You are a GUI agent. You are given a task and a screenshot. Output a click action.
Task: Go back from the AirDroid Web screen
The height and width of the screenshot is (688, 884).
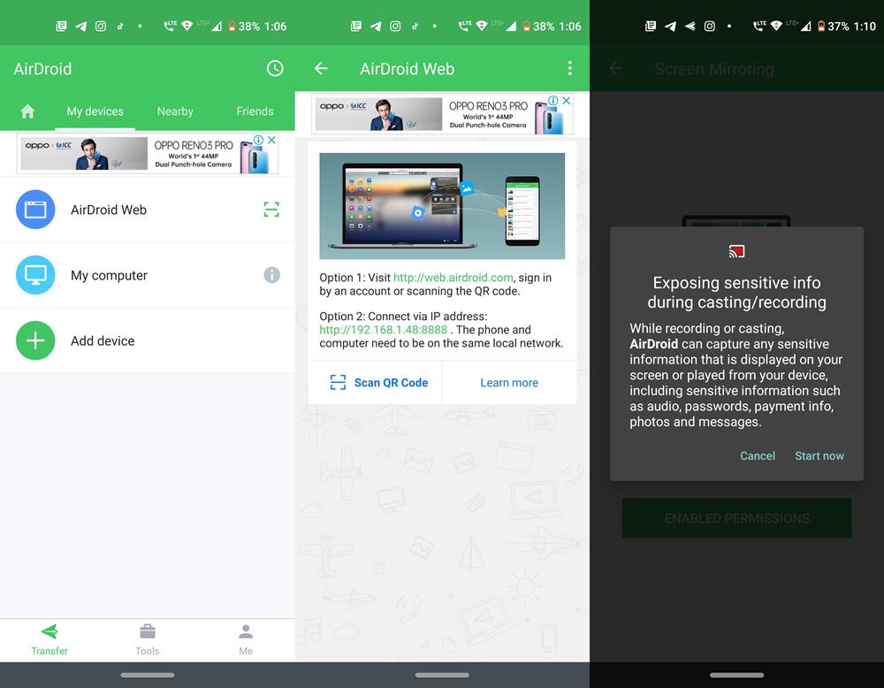pyautogui.click(x=321, y=69)
